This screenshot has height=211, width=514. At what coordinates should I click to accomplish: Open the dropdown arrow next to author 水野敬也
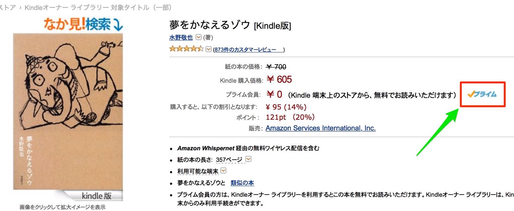tap(198, 37)
